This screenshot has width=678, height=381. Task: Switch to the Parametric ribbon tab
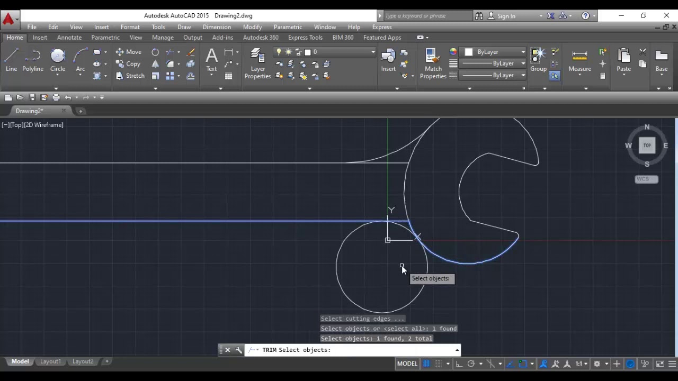[x=105, y=38]
